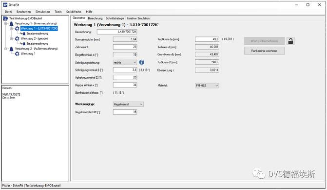Click the (3,419 °) value beside Schrägungswinkel
Image resolution: width=327 pixels, height=190 pixels.
point(144,70)
